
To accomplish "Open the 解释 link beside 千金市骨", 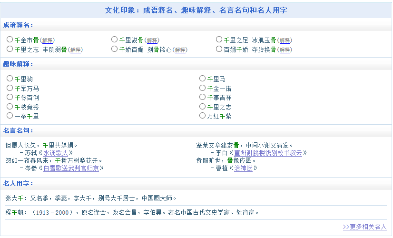I will point(48,40).
